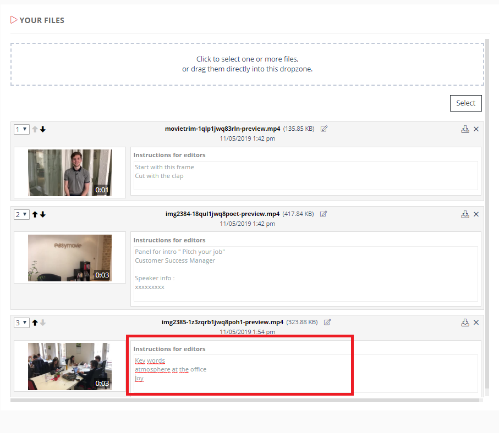Move img2385 file up with arrow
This screenshot has height=433, width=499.
tap(35, 323)
